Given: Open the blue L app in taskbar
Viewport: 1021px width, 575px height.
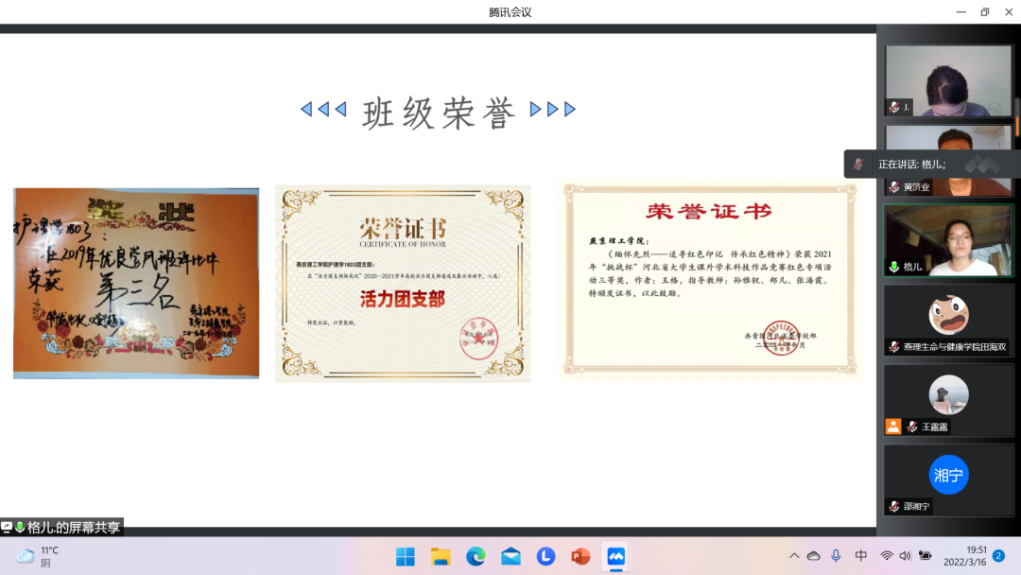Looking at the screenshot, I should click(x=545, y=556).
